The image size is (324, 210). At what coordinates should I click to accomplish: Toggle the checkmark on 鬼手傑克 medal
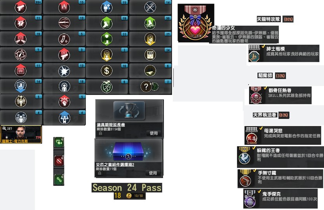[x=260, y=192]
